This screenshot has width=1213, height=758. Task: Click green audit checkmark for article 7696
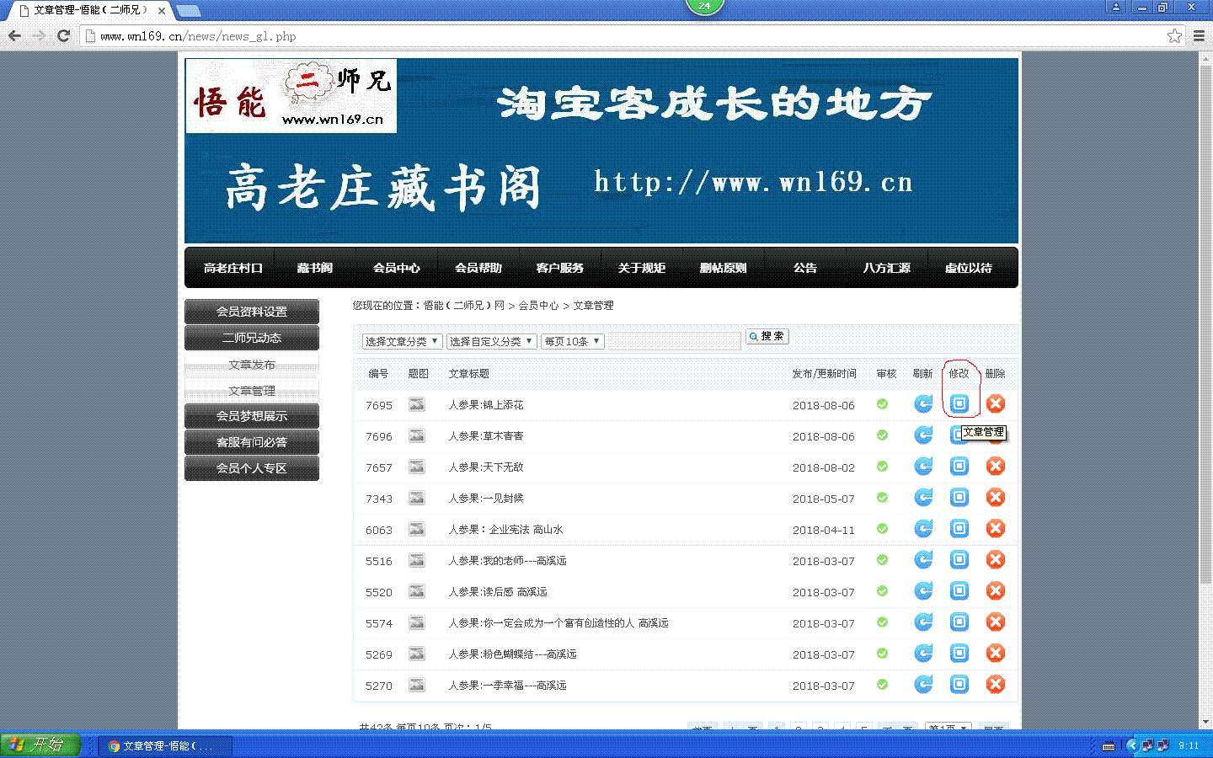click(x=882, y=435)
